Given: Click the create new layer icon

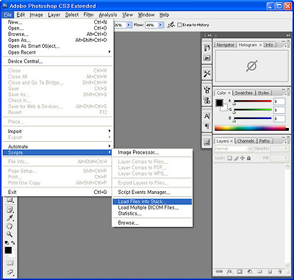Looking at the screenshot, I should click(x=270, y=271).
